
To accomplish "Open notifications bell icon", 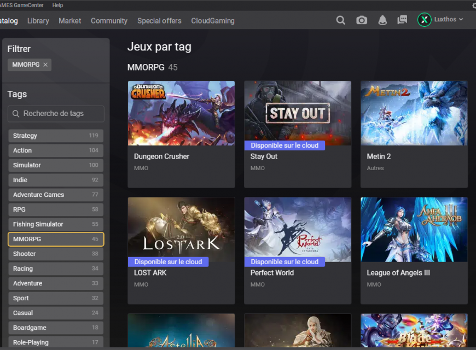I will click(382, 20).
